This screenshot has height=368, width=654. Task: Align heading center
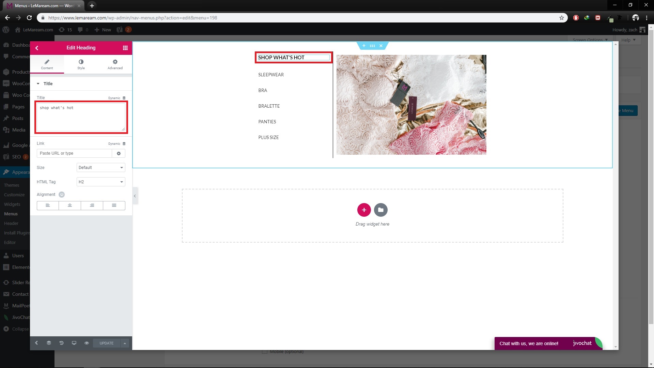pos(70,205)
